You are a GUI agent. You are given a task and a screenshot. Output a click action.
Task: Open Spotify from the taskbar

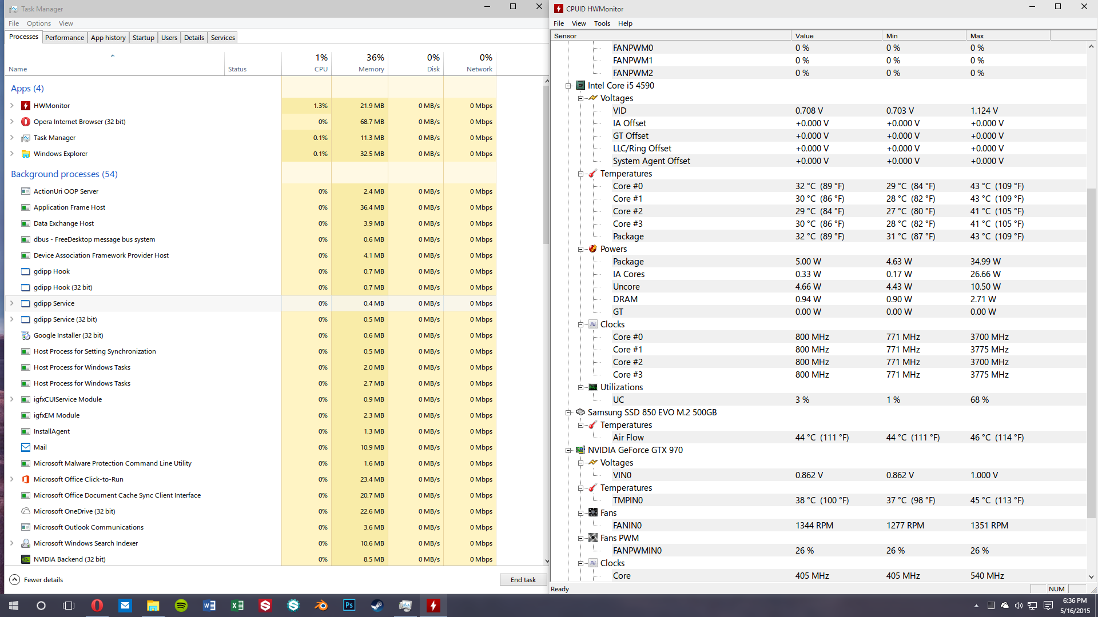click(181, 606)
